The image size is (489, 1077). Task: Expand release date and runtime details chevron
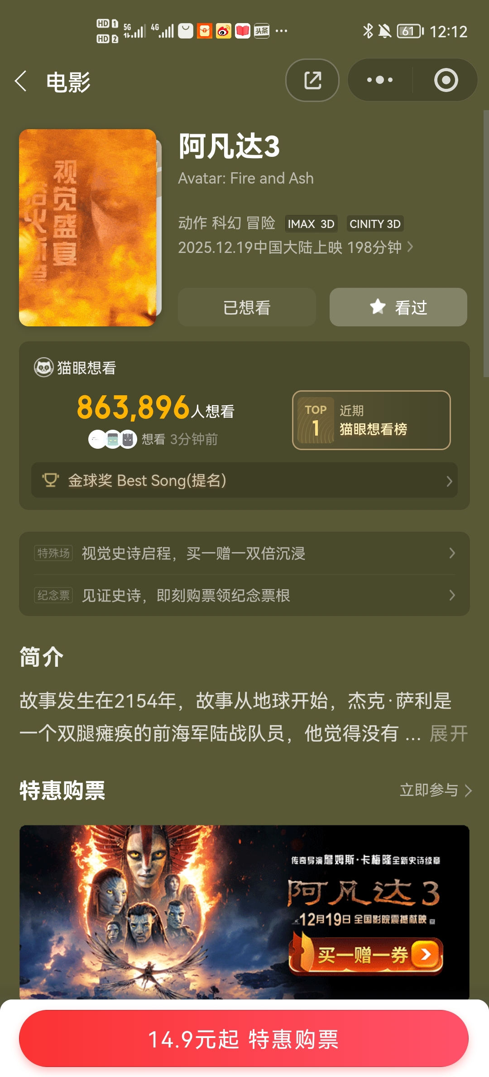(x=410, y=247)
